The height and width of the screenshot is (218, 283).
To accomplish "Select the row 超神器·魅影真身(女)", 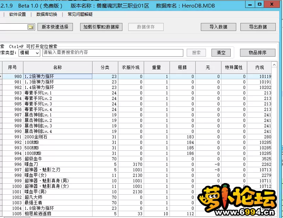I will (137, 186).
